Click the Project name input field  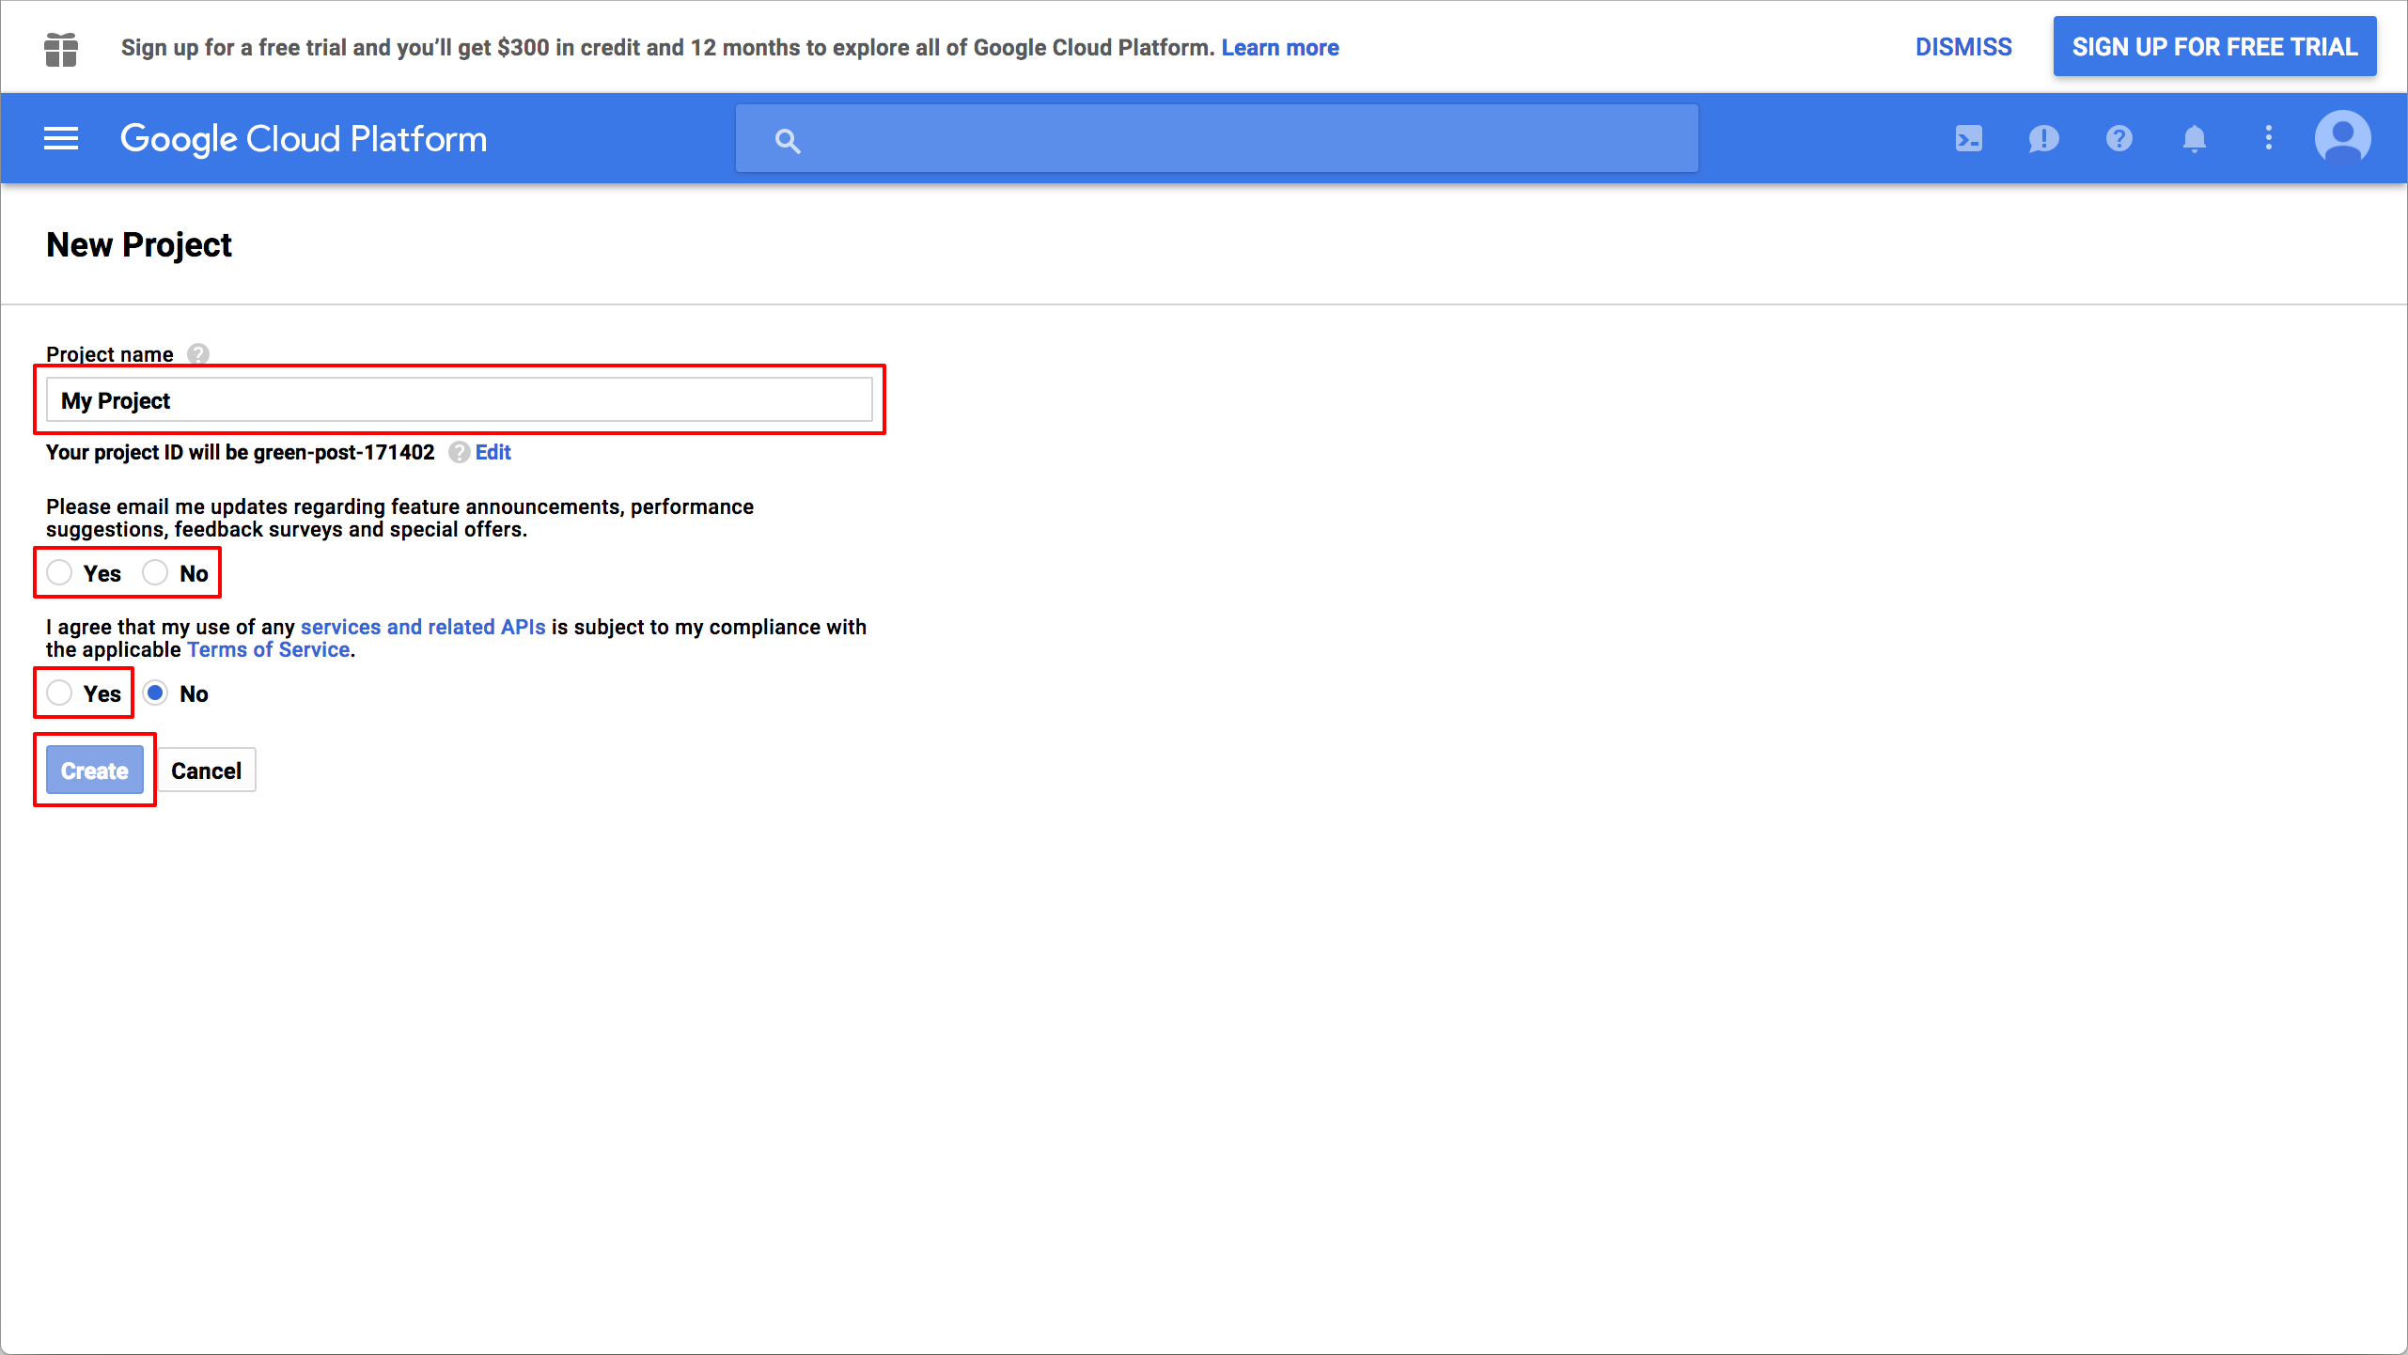tap(460, 400)
